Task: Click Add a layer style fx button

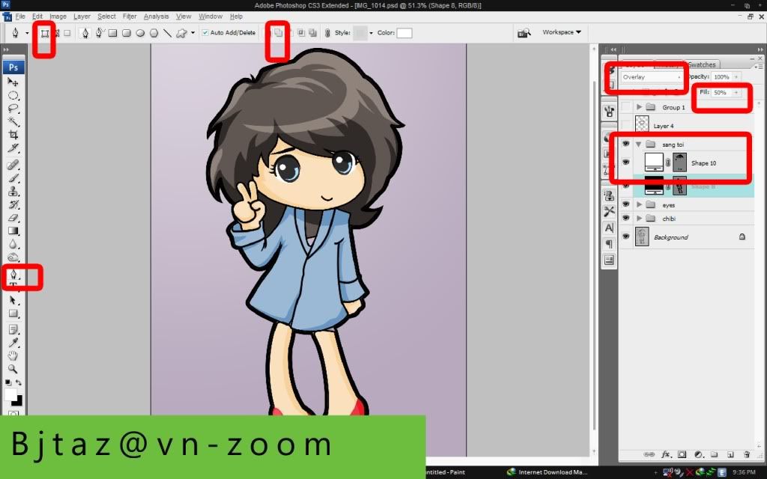Action: [665, 454]
